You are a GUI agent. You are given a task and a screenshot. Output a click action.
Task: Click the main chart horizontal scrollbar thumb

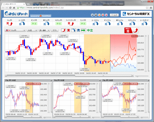pos(103,76)
